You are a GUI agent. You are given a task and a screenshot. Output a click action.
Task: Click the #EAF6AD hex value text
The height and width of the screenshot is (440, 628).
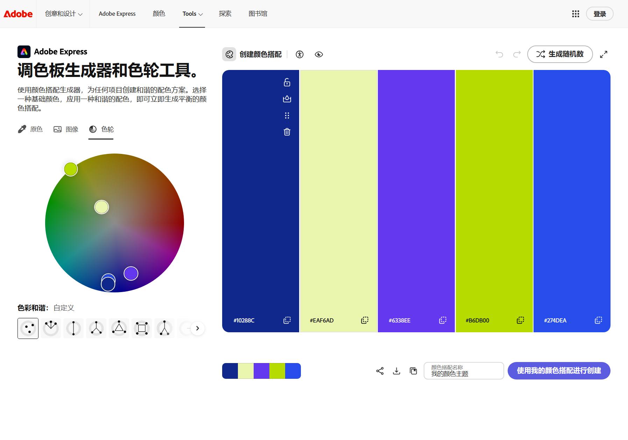[x=322, y=320]
